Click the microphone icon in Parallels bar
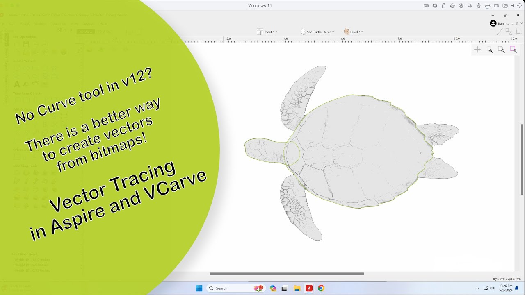The width and height of the screenshot is (525, 295). [x=479, y=6]
